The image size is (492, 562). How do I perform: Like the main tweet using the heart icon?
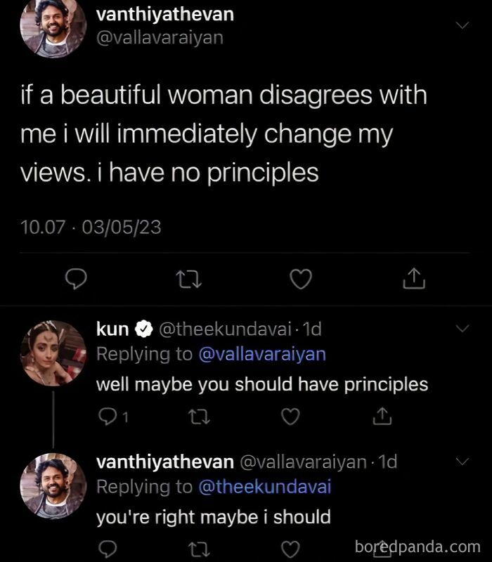point(301,279)
